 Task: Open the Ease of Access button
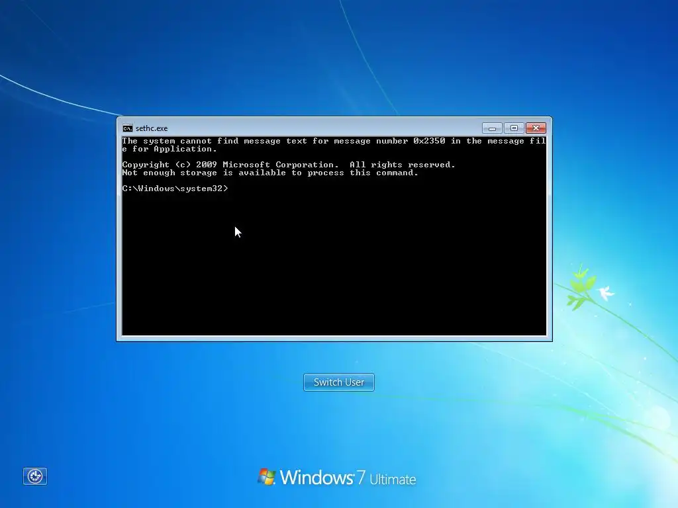[x=35, y=476]
